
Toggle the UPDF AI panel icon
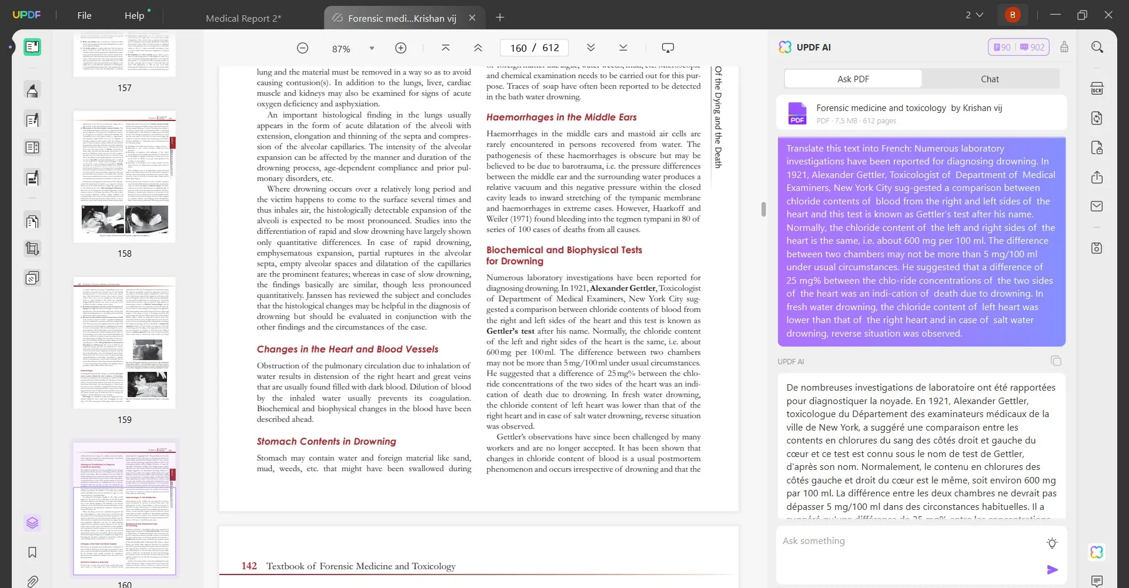1097,552
